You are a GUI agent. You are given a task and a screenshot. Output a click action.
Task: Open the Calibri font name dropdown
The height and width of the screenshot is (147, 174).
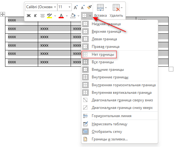pyautogui.click(x=55, y=7)
